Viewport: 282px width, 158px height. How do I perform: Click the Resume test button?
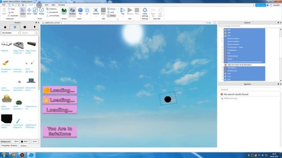click(x=130, y=11)
